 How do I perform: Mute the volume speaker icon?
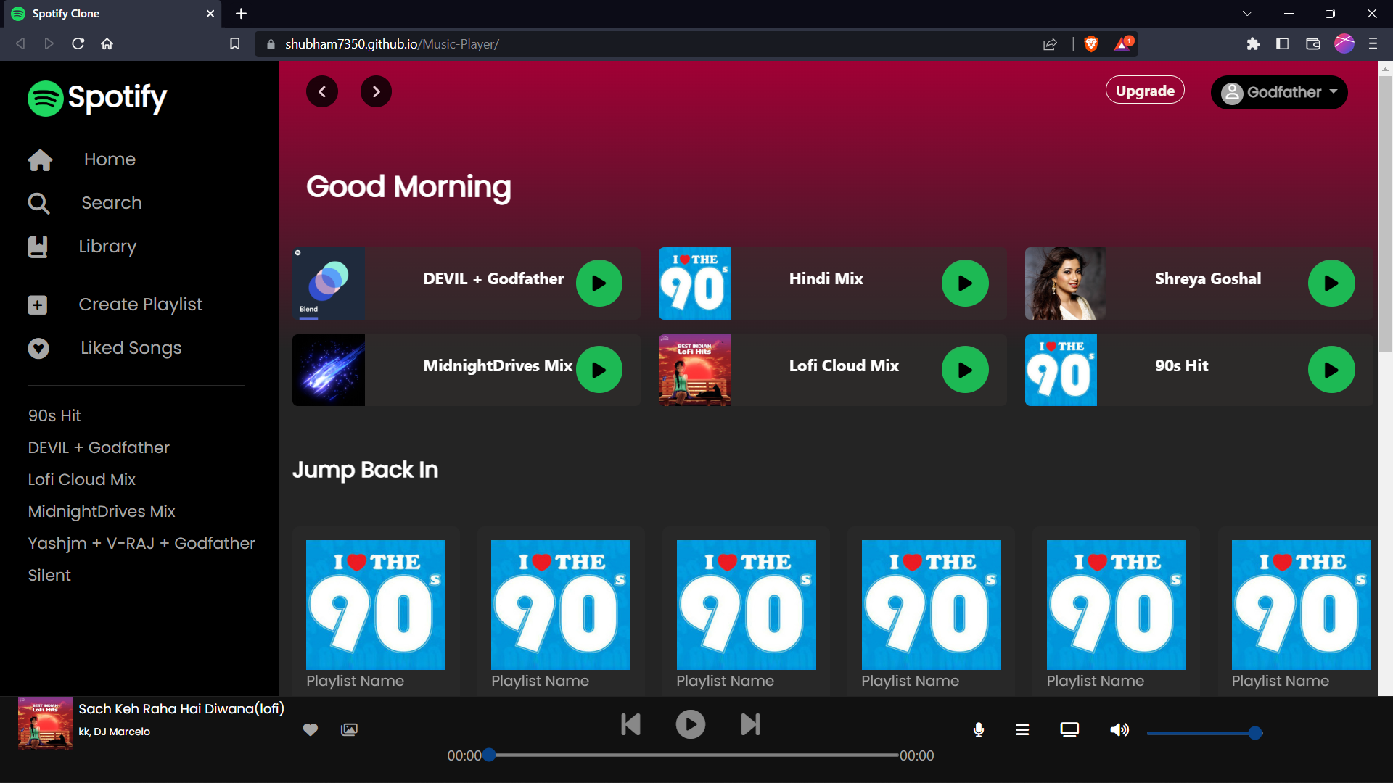1119,729
